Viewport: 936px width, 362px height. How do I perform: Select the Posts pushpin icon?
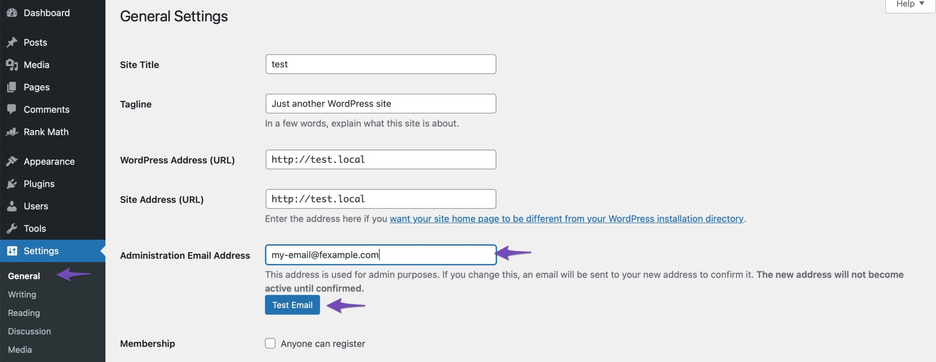[x=12, y=42]
